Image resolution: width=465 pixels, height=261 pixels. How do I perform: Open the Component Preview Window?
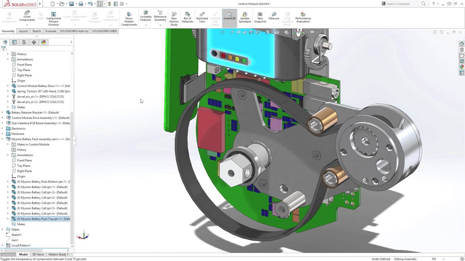point(53,18)
